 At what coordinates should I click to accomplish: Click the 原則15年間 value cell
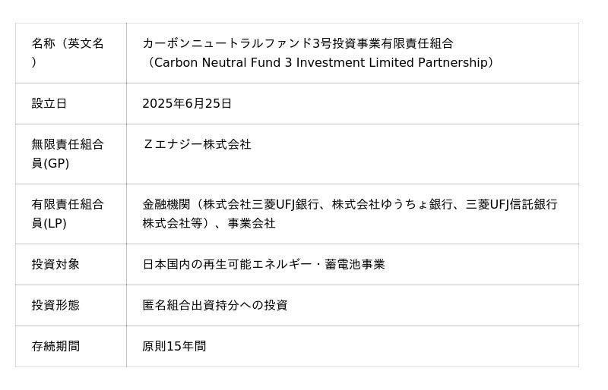(353, 346)
